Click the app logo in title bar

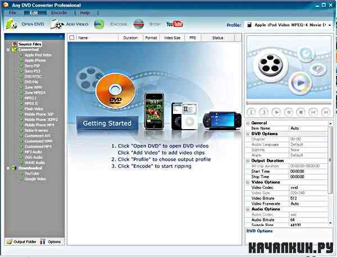[x=6, y=4]
